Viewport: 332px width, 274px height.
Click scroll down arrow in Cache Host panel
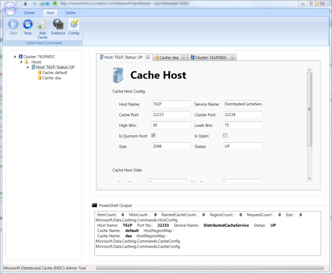coord(309,179)
